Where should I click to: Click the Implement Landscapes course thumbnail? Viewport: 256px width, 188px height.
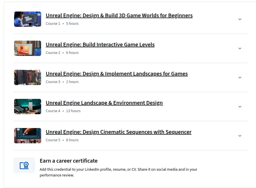pyautogui.click(x=28, y=77)
